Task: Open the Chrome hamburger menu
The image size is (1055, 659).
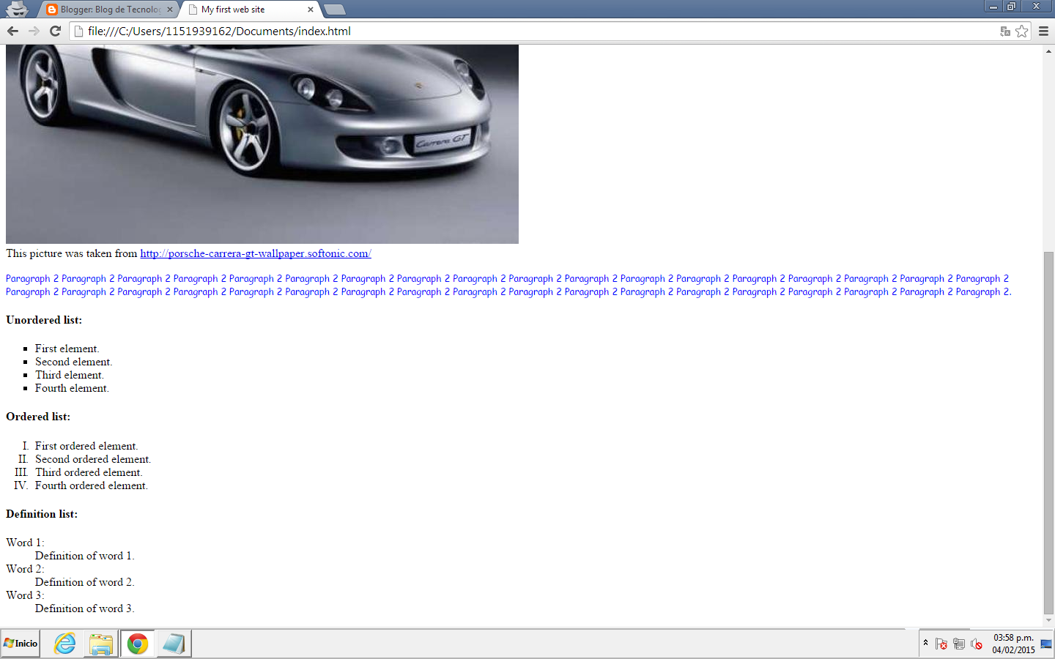Action: click(1044, 31)
